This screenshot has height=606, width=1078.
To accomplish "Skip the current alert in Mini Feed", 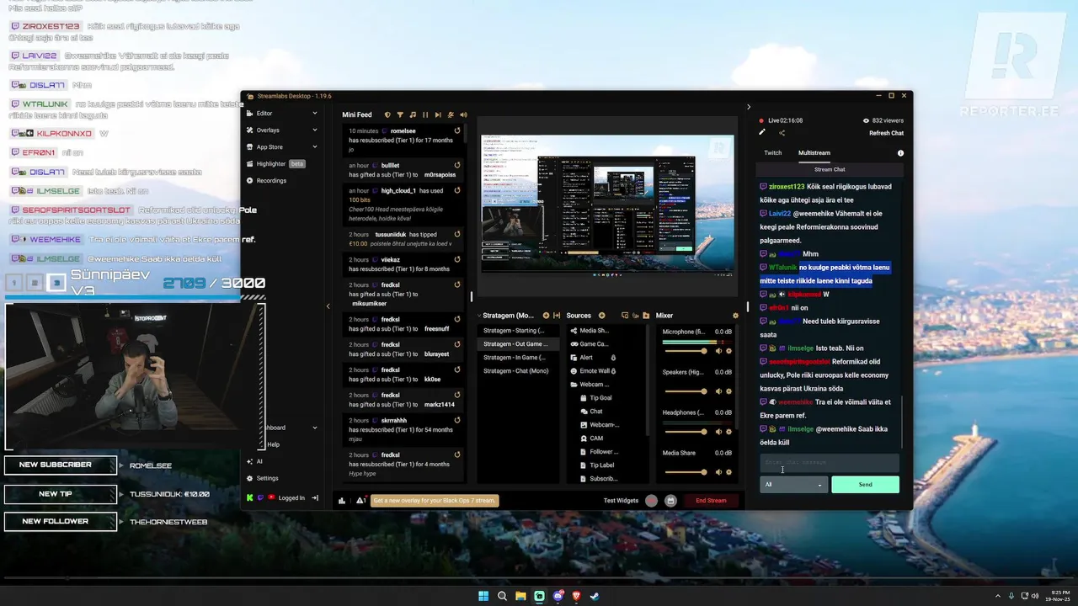I will coord(437,114).
